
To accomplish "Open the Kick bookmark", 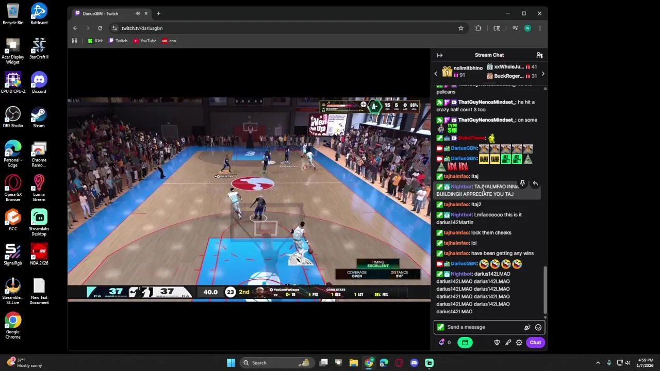I will 95,41.
